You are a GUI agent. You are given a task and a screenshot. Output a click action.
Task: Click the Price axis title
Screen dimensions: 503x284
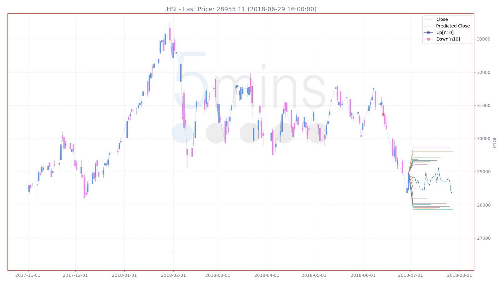click(x=494, y=143)
